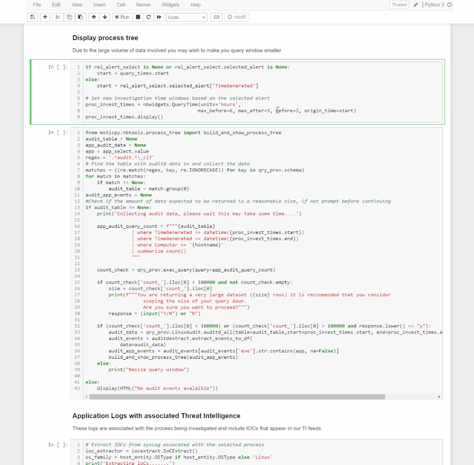
Task: Open the Edit menu
Action: click(56, 5)
